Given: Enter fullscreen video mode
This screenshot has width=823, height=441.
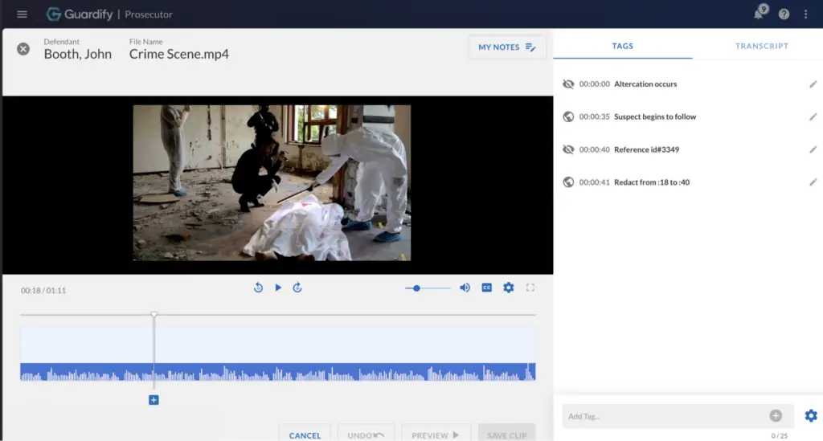Looking at the screenshot, I should tap(530, 288).
